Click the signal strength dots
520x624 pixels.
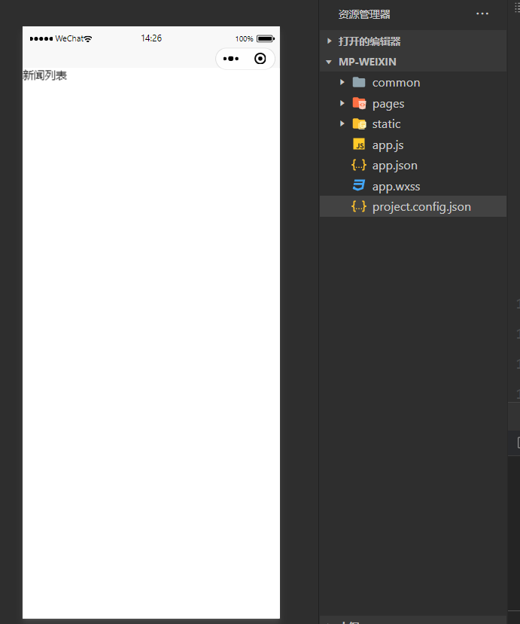click(41, 38)
